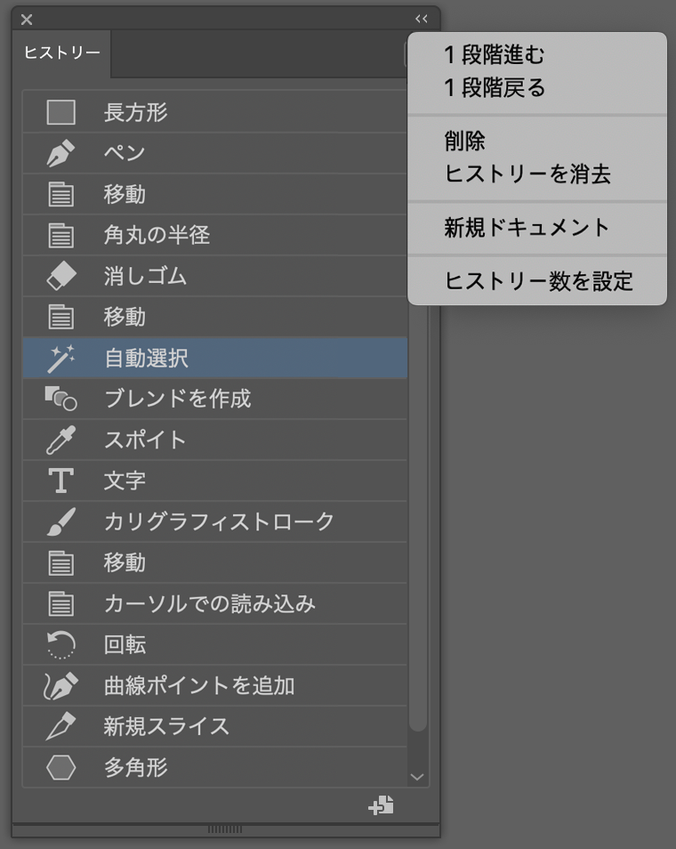676x849 pixels.
Task: Select 削除 in the panel menu
Action: [x=464, y=141]
